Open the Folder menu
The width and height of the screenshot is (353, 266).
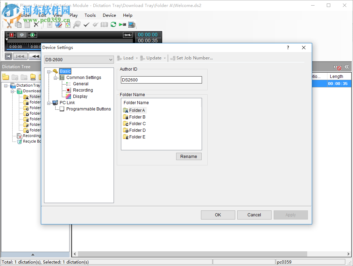(x=25, y=15)
